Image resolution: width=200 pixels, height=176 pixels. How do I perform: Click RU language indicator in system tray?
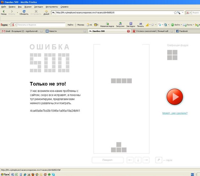pyautogui.click(x=192, y=174)
